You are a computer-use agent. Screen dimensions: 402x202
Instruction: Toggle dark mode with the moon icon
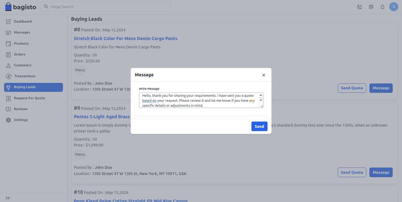point(359,7)
